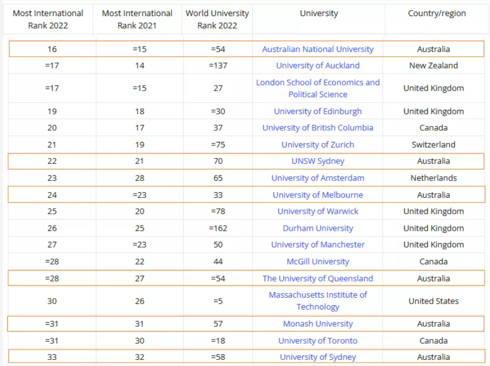This screenshot has width=490, height=366.
Task: Open the Australian National University link
Action: tap(318, 49)
